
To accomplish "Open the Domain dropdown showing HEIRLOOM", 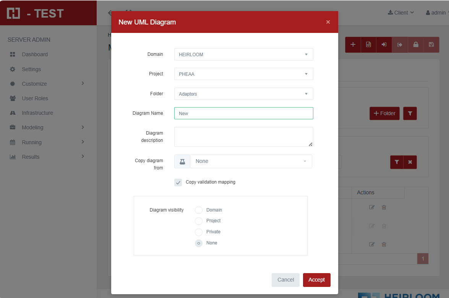I will pyautogui.click(x=243, y=54).
